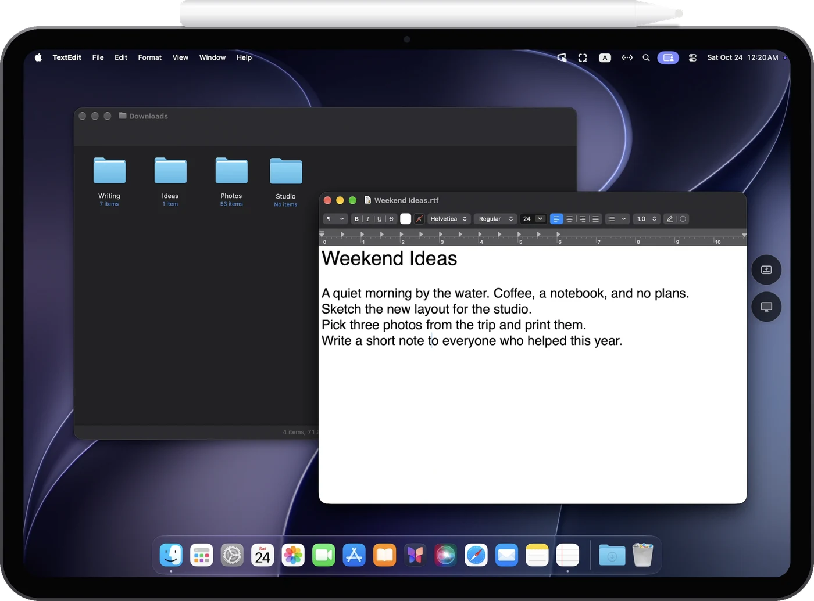Image resolution: width=814 pixels, height=601 pixels.
Task: Open the Trash in the Dock
Action: tap(642, 555)
